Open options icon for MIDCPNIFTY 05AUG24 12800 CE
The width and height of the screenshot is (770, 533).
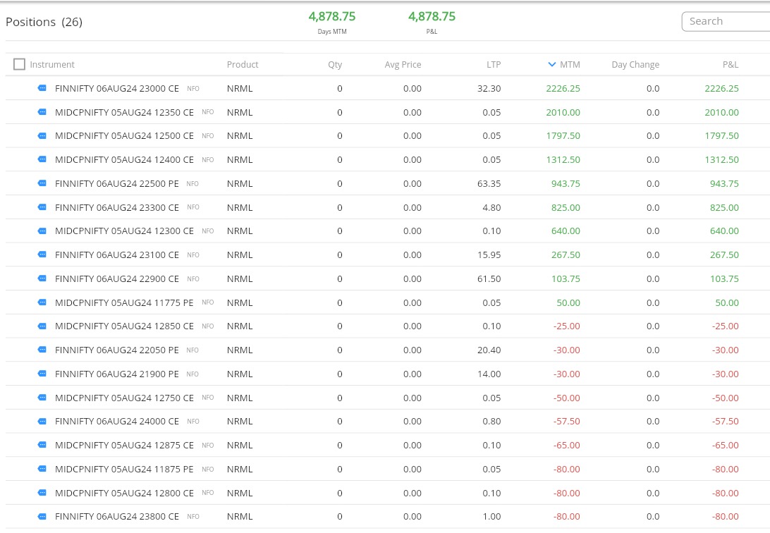click(x=42, y=493)
